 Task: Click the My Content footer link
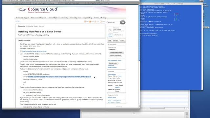(x=111, y=102)
